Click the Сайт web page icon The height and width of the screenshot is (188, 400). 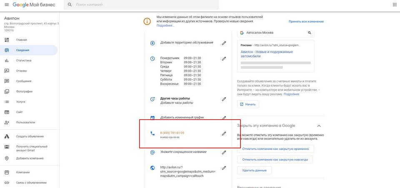pos(7,112)
